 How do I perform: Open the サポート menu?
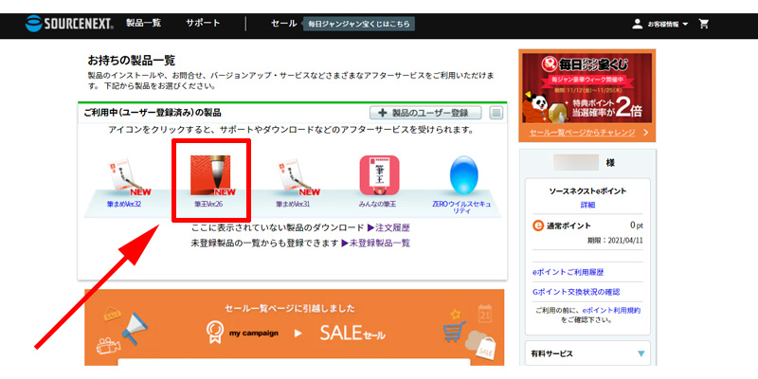[x=203, y=23]
